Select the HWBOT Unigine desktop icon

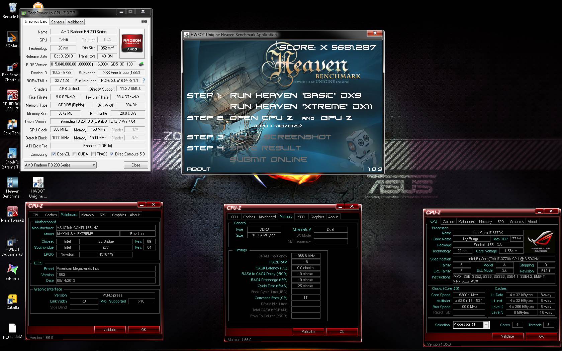point(38,187)
